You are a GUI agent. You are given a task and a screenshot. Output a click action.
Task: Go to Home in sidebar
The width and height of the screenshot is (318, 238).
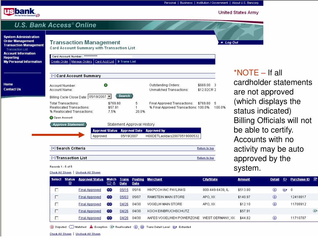pyautogui.click(x=8, y=84)
